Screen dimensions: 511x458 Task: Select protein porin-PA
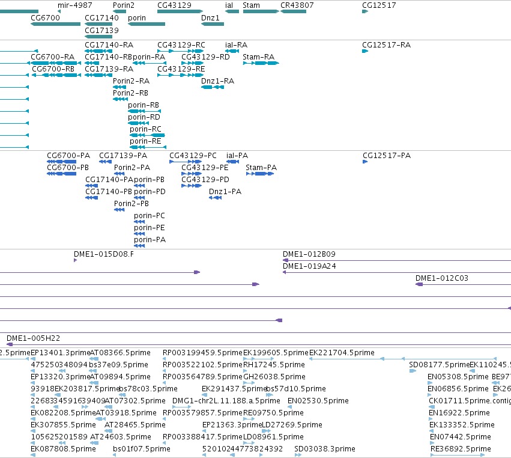point(139,246)
